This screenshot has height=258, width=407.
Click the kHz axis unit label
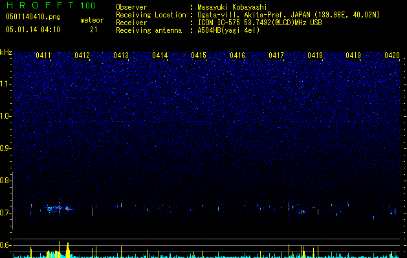[x=6, y=52]
